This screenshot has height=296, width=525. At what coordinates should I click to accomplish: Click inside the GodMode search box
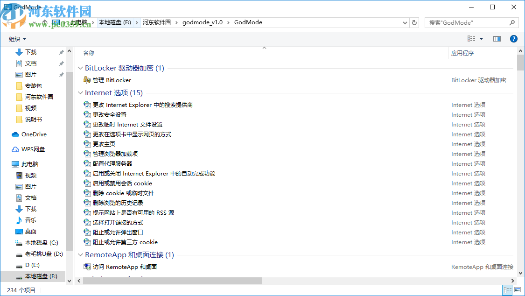point(467,22)
